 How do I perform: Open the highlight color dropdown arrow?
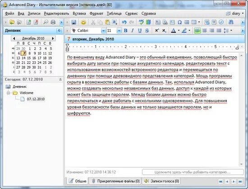189,30
